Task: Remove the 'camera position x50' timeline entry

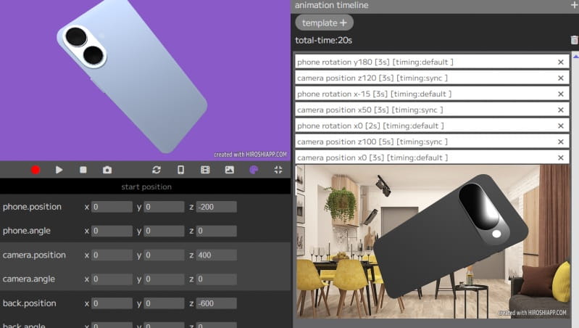Action: [560, 110]
